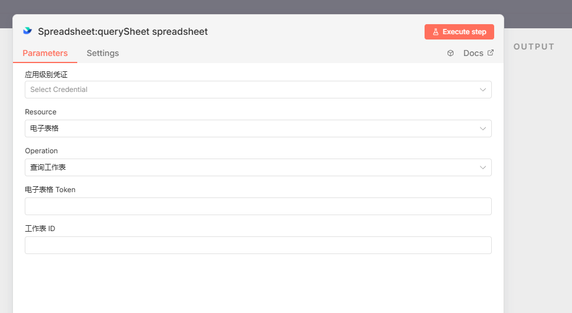Select the 电子表格 Resource value

click(x=45, y=129)
